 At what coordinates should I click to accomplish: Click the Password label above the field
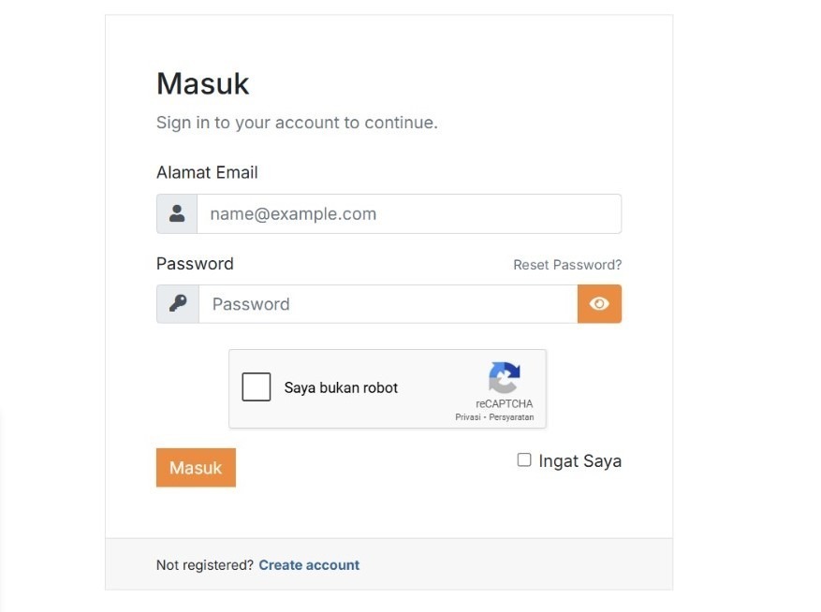pyautogui.click(x=195, y=264)
